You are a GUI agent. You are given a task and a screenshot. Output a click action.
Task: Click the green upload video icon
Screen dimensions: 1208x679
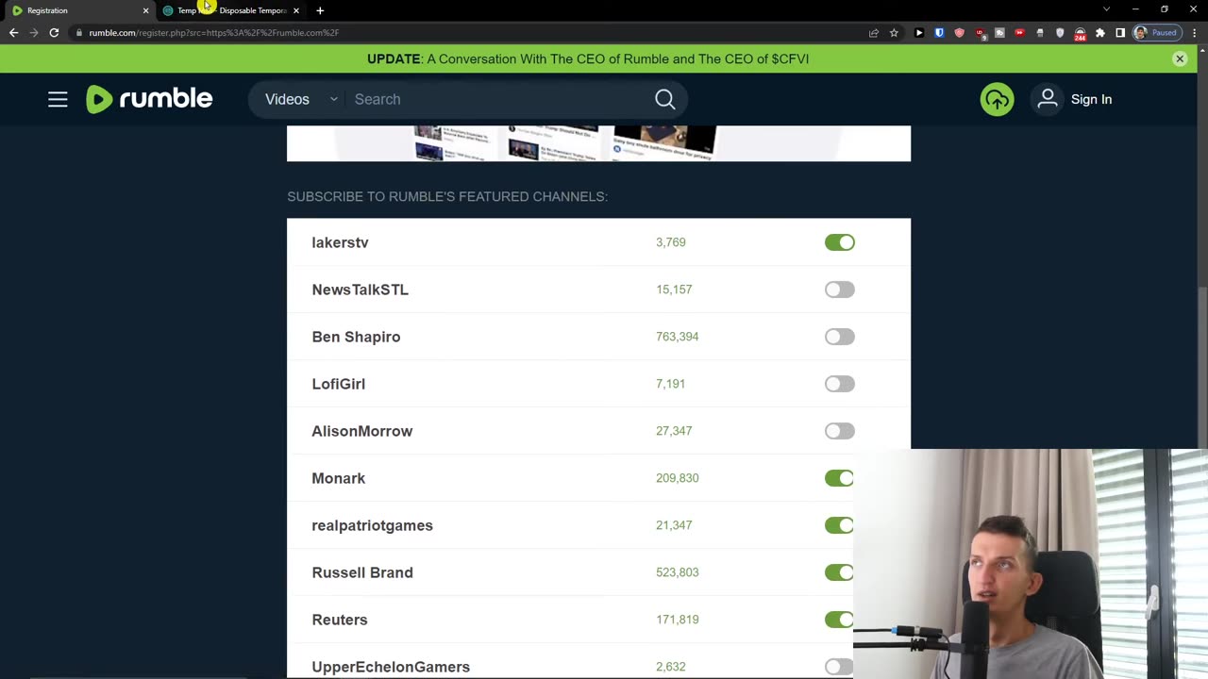click(997, 99)
